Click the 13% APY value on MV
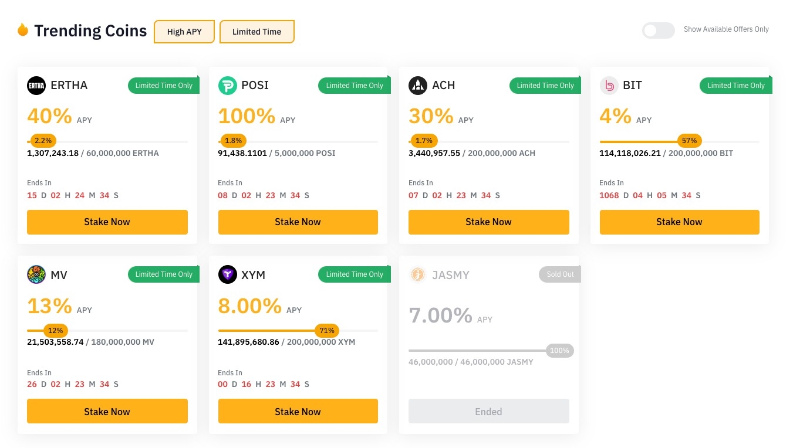The image size is (810, 448). [49, 306]
